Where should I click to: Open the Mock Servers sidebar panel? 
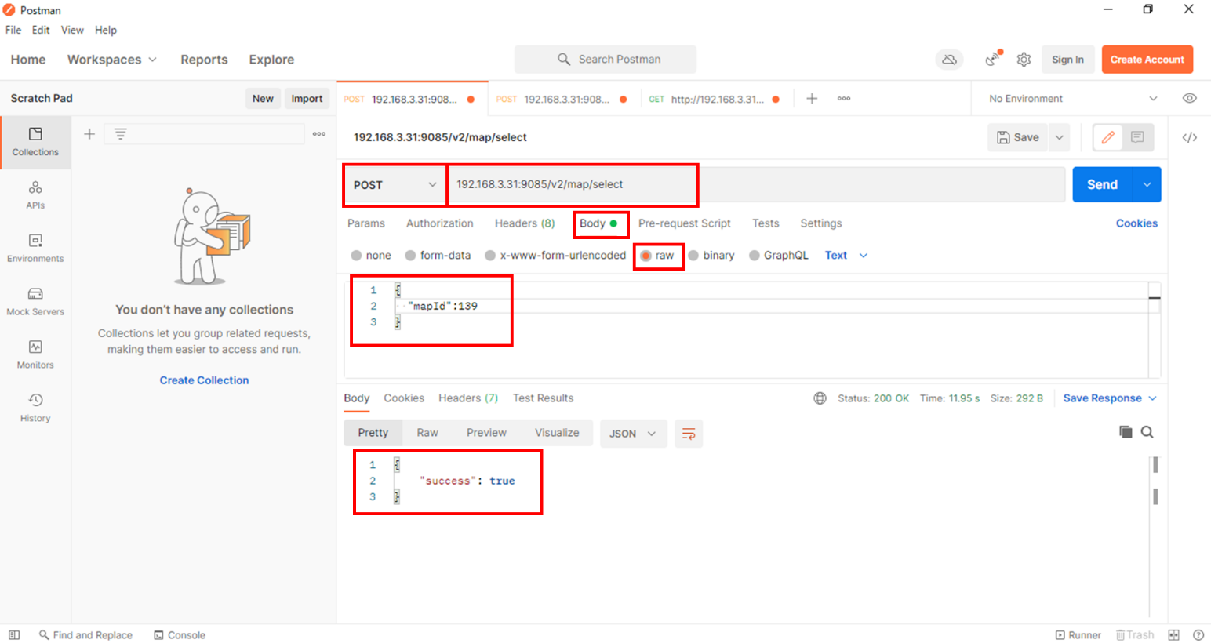pyautogui.click(x=35, y=301)
